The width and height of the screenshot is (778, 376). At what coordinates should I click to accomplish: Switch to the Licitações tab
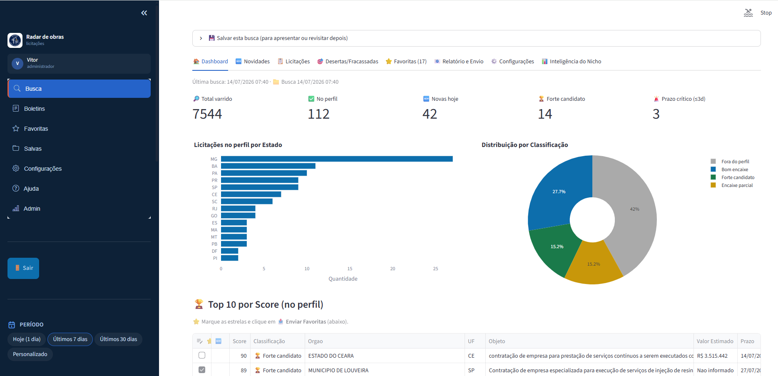point(294,61)
